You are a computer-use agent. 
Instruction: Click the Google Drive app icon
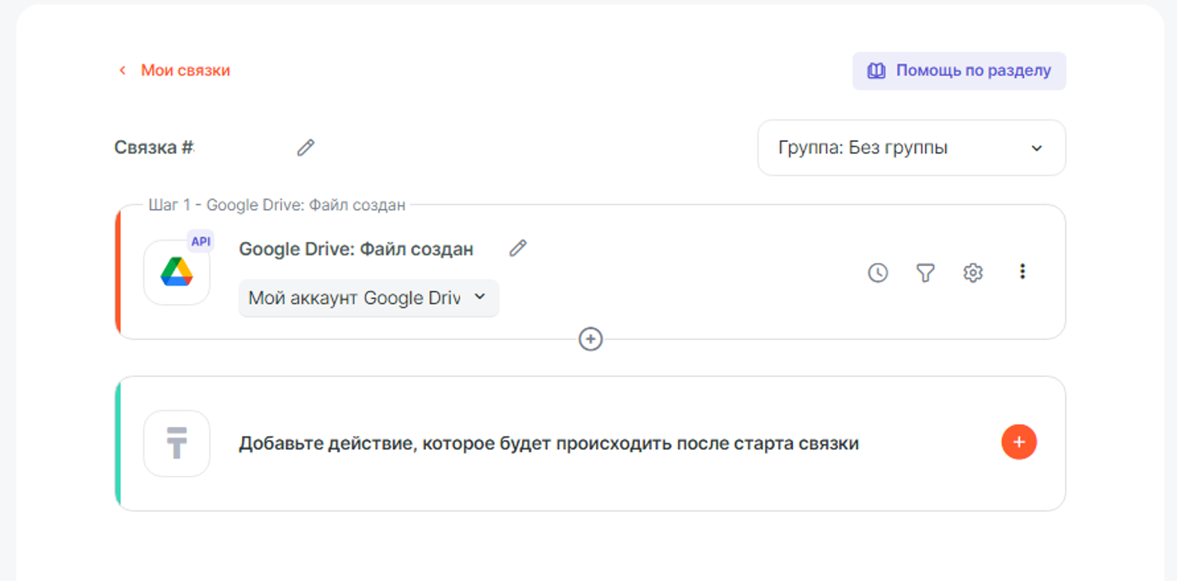point(177,272)
